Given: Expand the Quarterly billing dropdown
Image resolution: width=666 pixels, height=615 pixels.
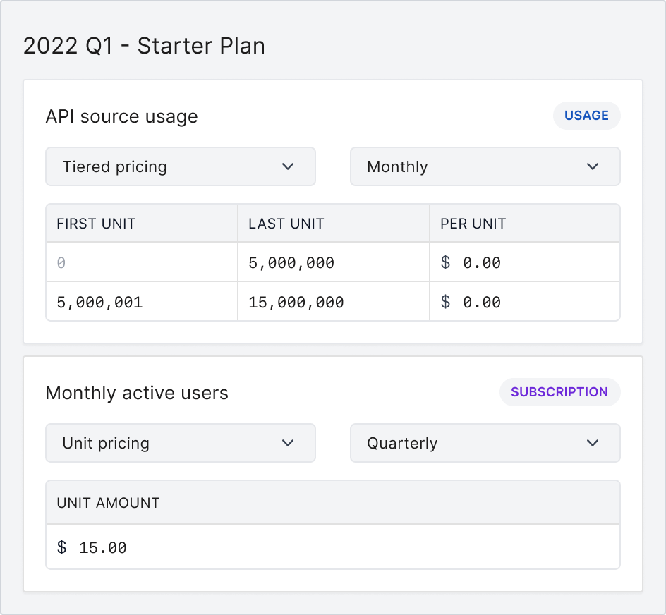Looking at the screenshot, I should (485, 443).
